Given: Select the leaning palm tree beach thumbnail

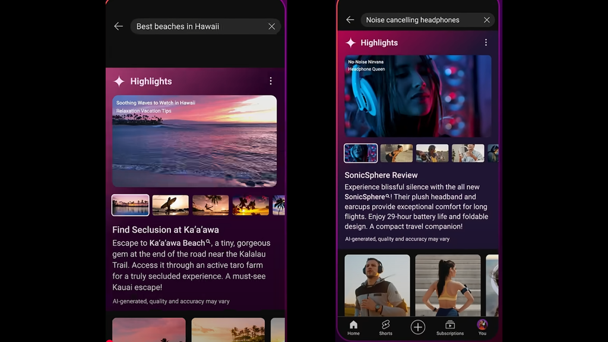Looking at the screenshot, I should pyautogui.click(x=211, y=205).
